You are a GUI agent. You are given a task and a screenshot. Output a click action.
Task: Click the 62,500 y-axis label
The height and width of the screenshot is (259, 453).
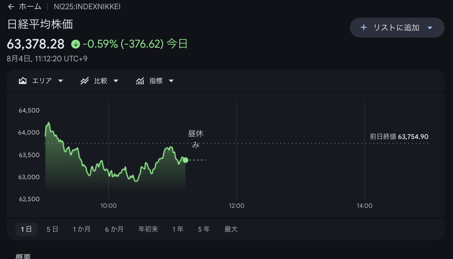(29, 199)
